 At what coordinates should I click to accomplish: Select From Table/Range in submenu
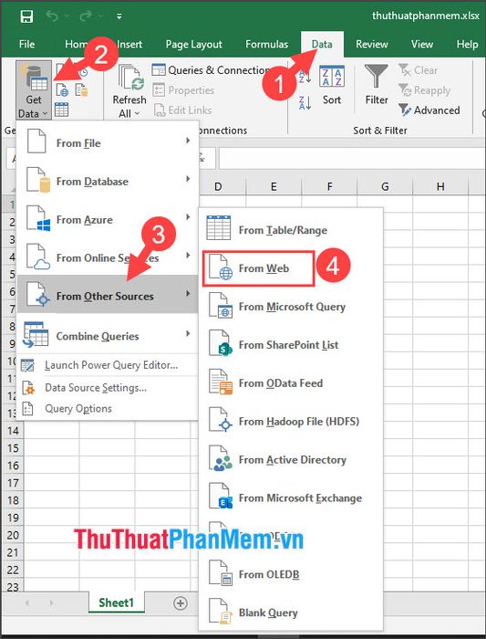click(x=291, y=230)
